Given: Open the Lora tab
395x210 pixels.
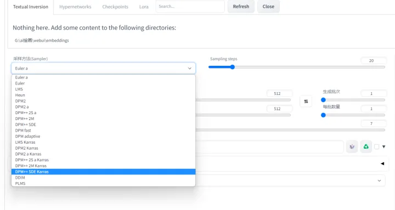Looking at the screenshot, I should click(x=144, y=7).
